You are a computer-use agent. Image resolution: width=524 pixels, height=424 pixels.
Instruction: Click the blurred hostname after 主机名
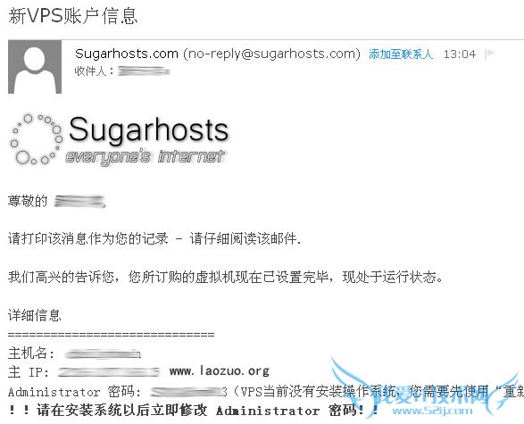tap(103, 353)
